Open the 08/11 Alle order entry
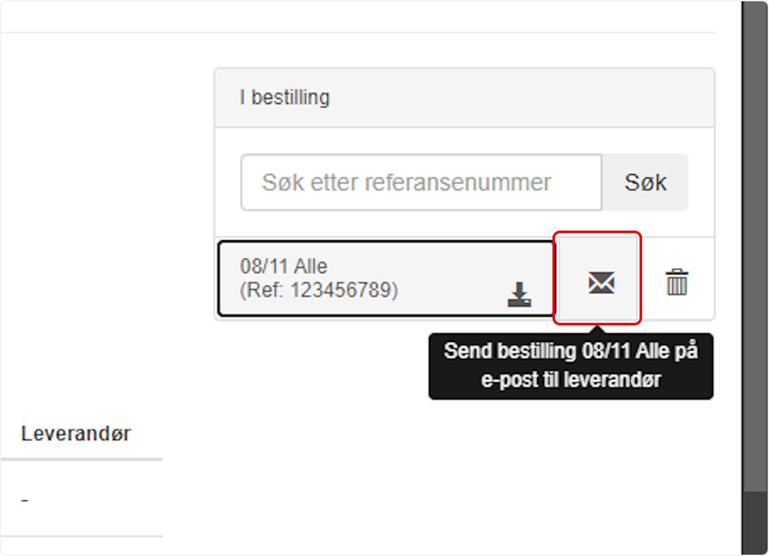The width and height of the screenshot is (769, 556). pos(386,278)
